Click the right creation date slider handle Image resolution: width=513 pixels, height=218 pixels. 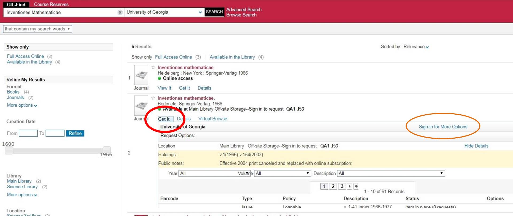[107, 150]
